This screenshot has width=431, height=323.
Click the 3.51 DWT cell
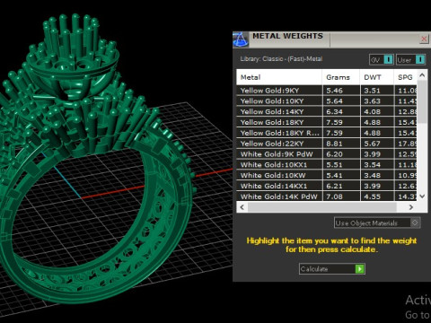tap(377, 91)
